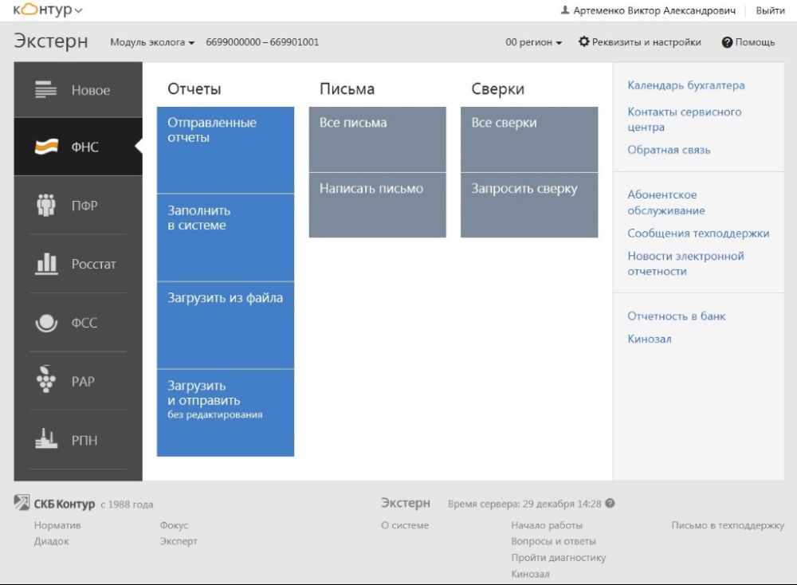The image size is (797, 585).
Task: Open Сообщения техподдержки link
Action: (x=698, y=234)
